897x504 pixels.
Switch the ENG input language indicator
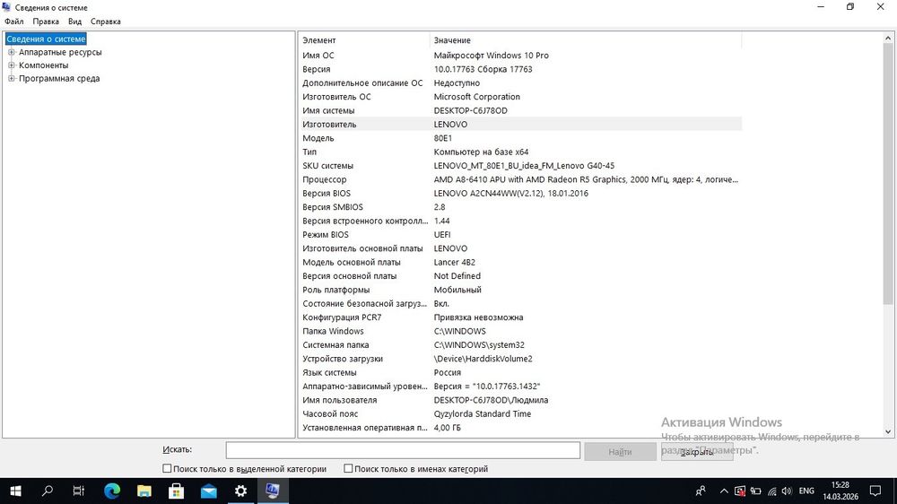(806, 491)
